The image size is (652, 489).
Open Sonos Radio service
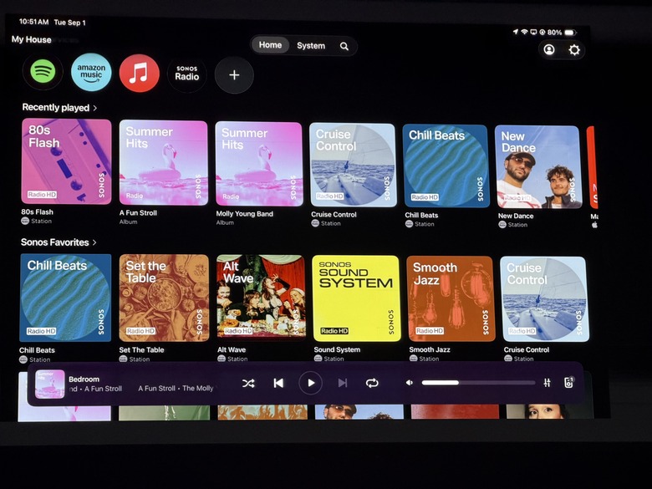click(x=186, y=74)
